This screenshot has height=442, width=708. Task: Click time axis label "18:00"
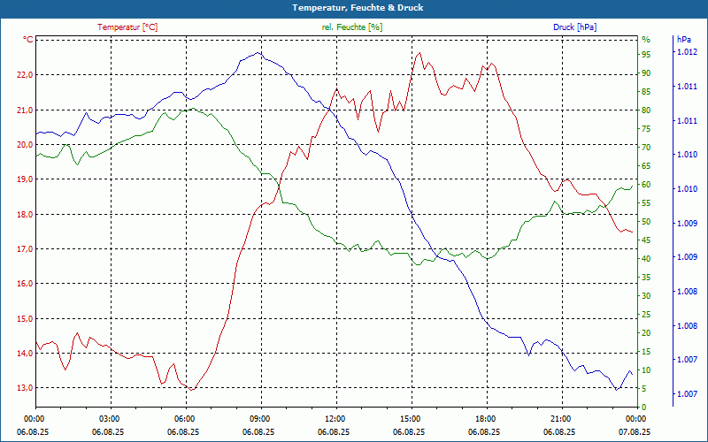(485, 419)
